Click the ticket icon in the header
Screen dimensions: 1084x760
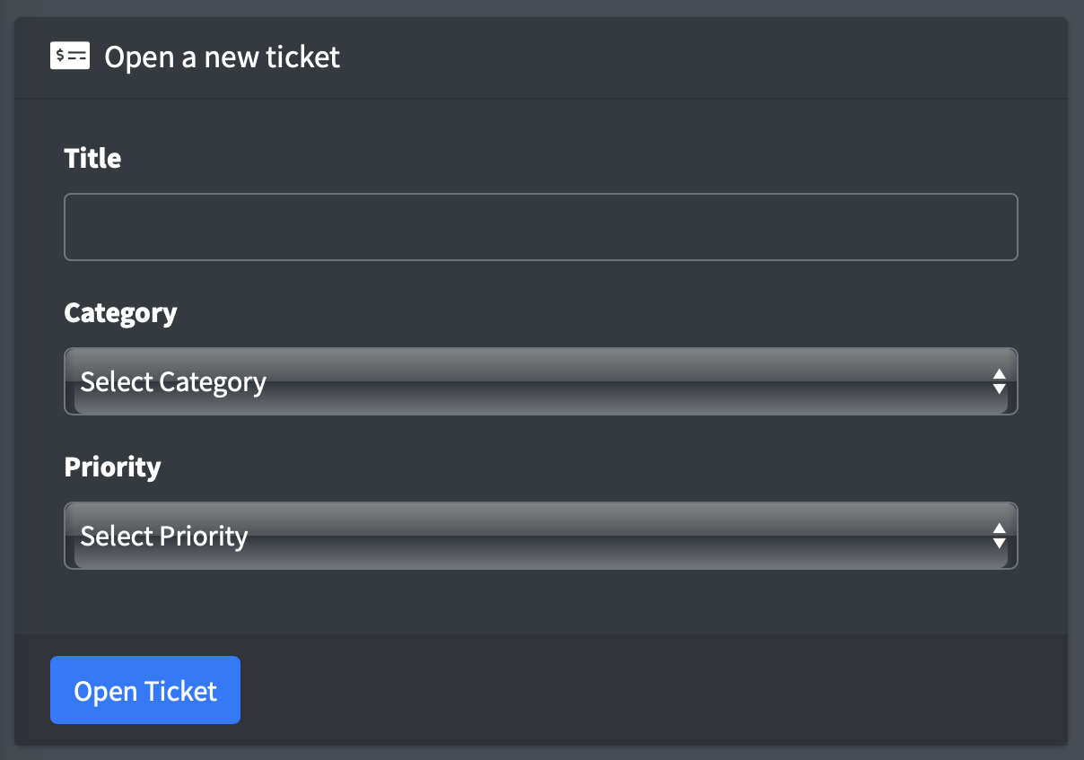(70, 57)
